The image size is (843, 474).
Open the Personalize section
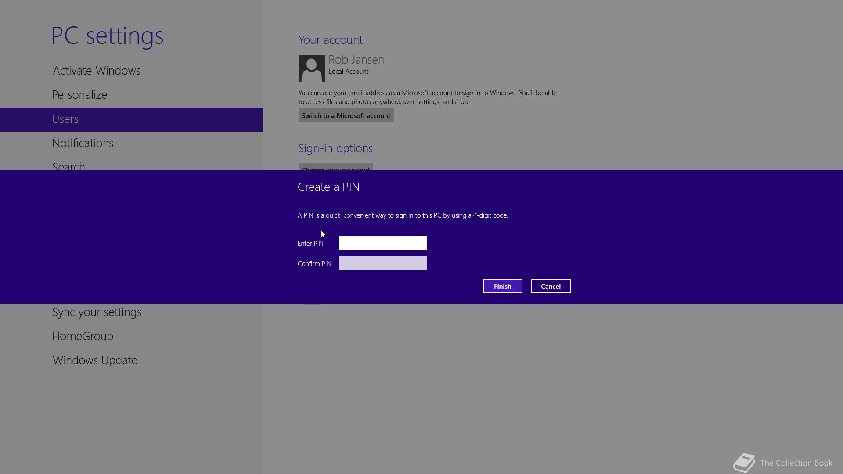click(x=79, y=95)
